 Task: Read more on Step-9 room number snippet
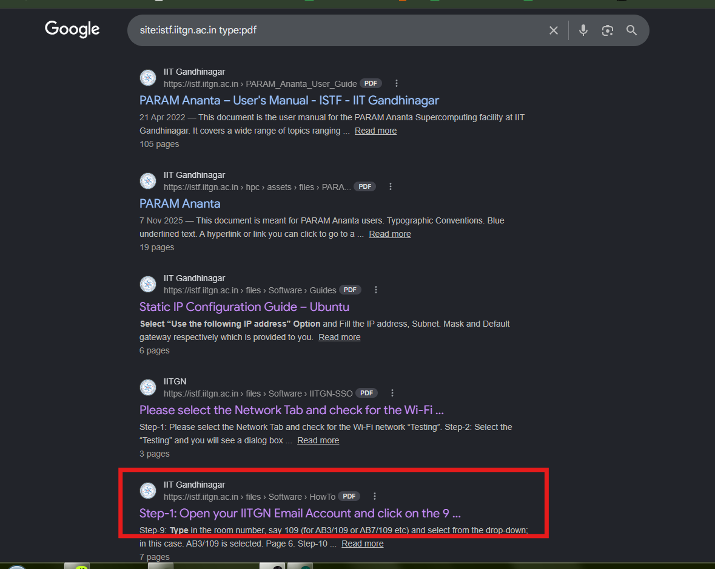363,543
